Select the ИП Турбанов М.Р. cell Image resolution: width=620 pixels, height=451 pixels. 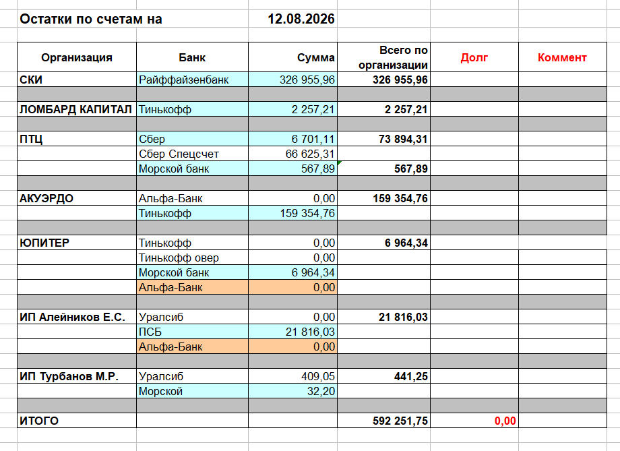click(x=77, y=376)
